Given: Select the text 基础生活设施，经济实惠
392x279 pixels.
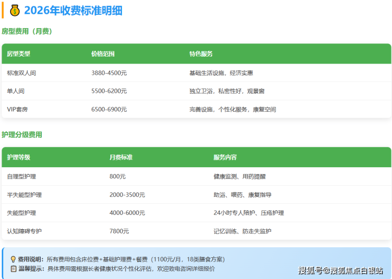Looking at the screenshot, I should point(221,73).
